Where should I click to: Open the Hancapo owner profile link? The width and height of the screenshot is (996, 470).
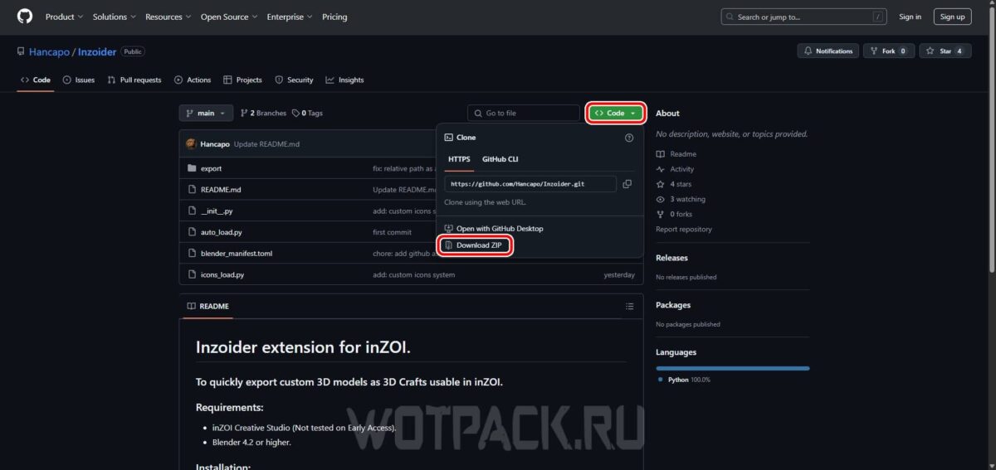[51, 51]
